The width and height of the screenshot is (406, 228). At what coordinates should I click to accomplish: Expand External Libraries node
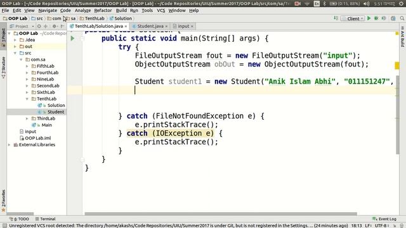click(x=10, y=145)
